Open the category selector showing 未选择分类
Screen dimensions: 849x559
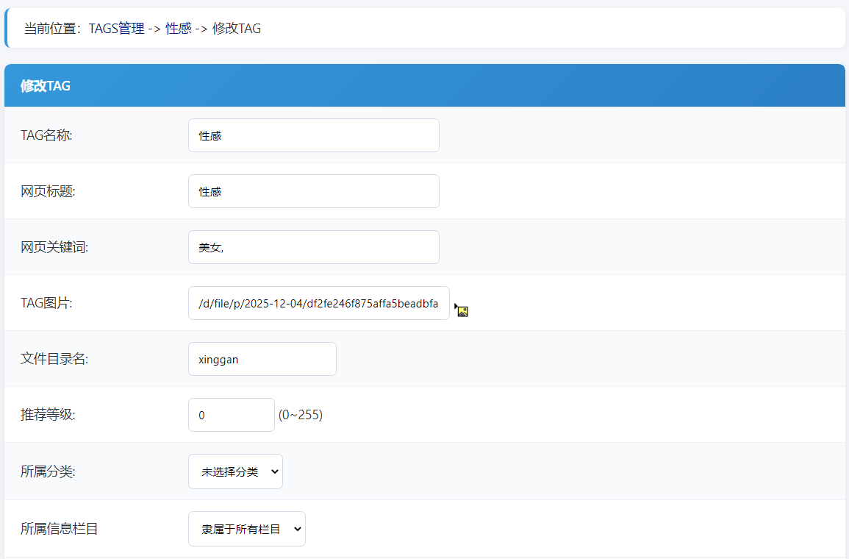point(235,471)
